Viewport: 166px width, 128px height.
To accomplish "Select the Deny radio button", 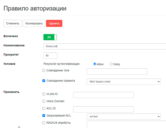I will coord(111,64).
